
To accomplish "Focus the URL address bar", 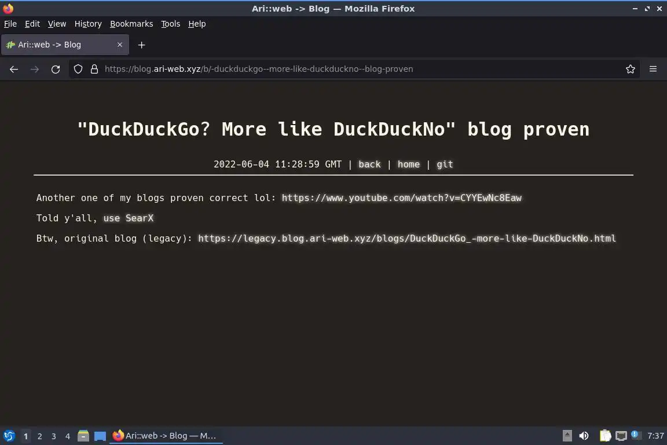I will tap(354, 69).
